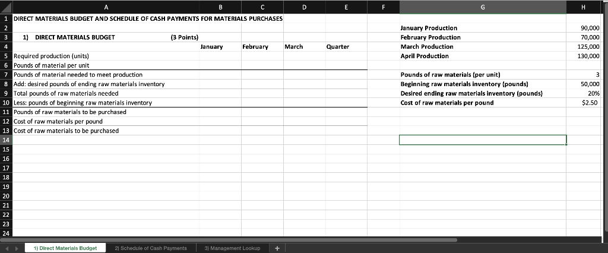Click 'Total pounds of raw materials needed'
The width and height of the screenshot is (608, 253).
pos(106,93)
